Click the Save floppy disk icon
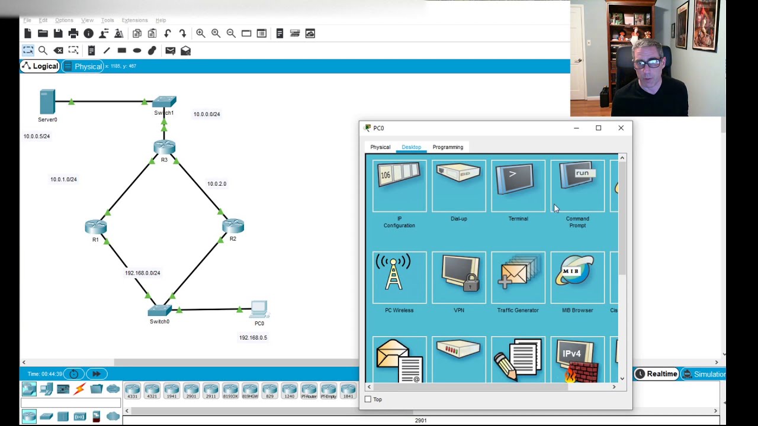 tap(58, 34)
